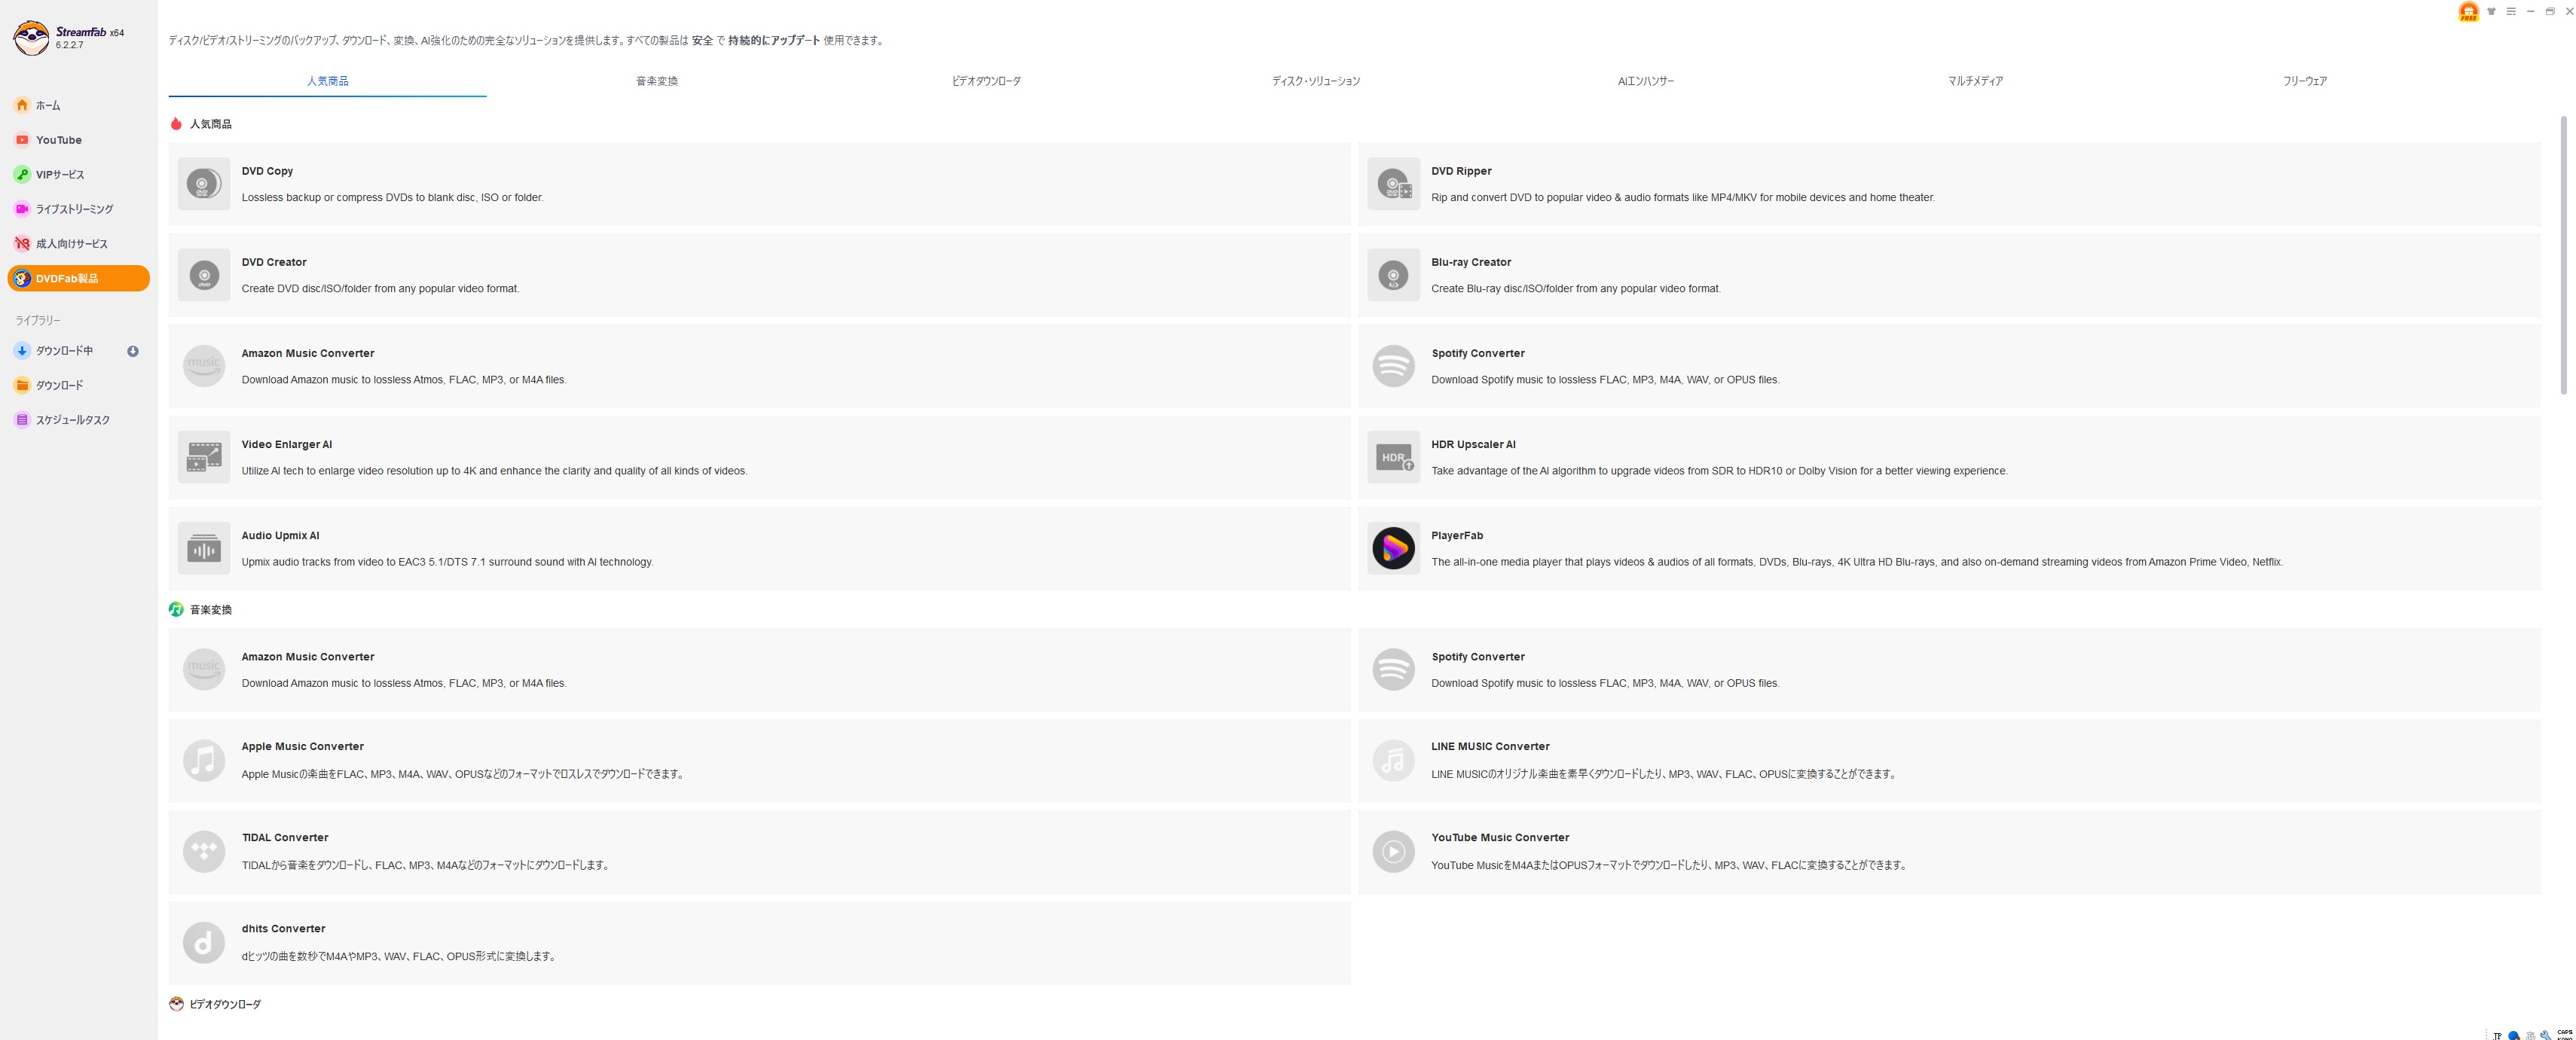
Task: Click the Blu-ray Creator disc icon
Action: [x=1393, y=275]
